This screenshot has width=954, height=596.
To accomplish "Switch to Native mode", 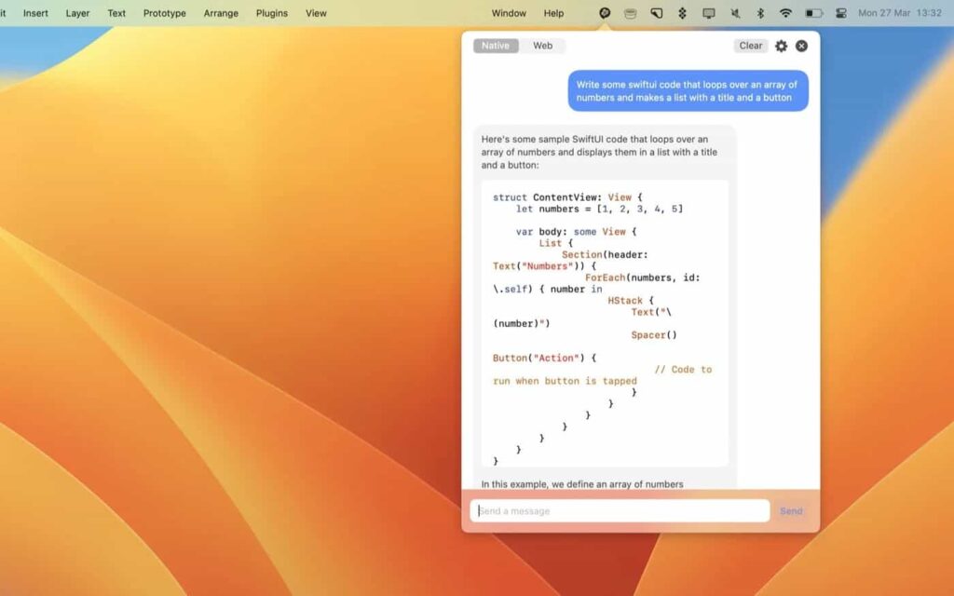I will [495, 45].
